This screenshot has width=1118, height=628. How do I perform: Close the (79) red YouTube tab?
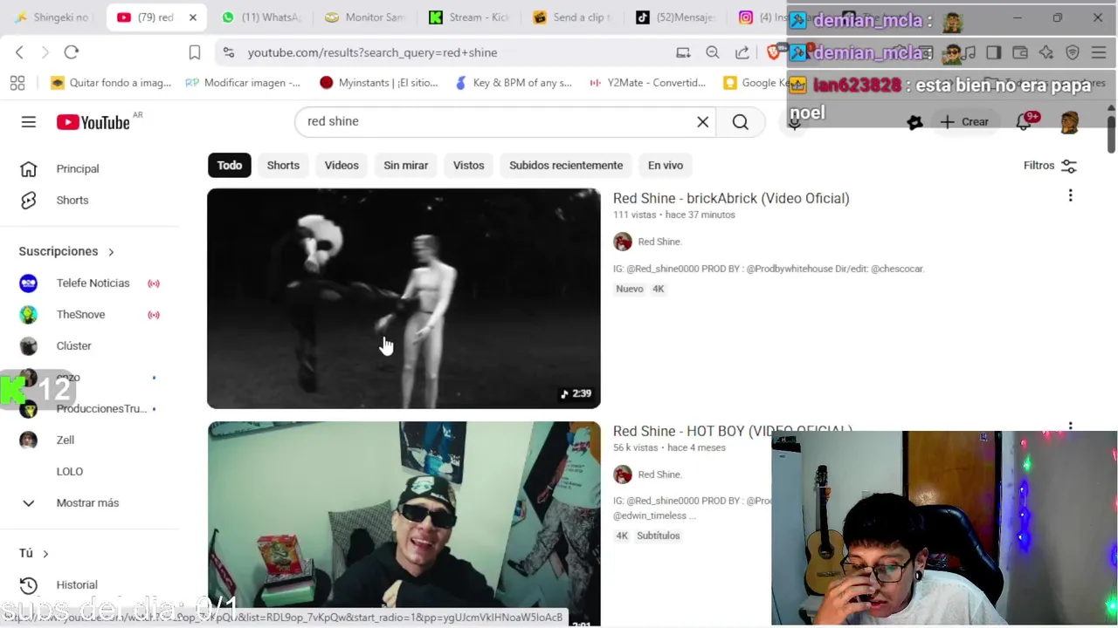(x=192, y=17)
